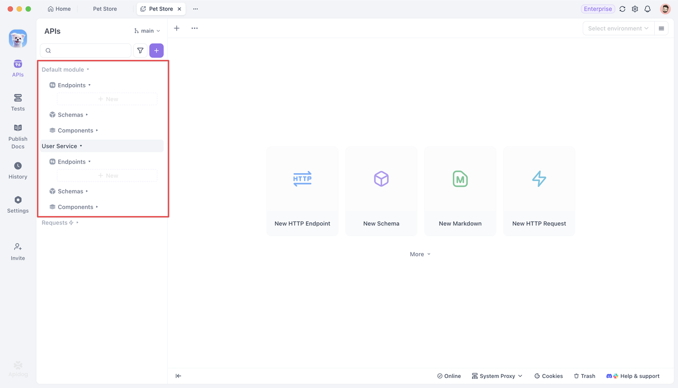Collapse the left panel with arrow icon

point(179,376)
